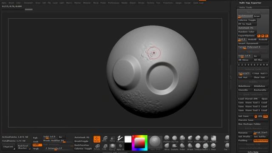Pick the Move brush icon
Viewport: 272px width, 153px height.
(x=167, y=147)
